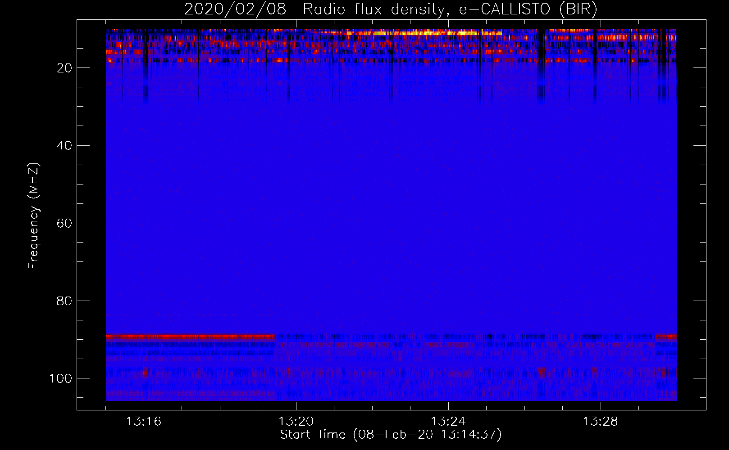Click the '40' frequency tick label
The width and height of the screenshot is (729, 450).
click(64, 146)
